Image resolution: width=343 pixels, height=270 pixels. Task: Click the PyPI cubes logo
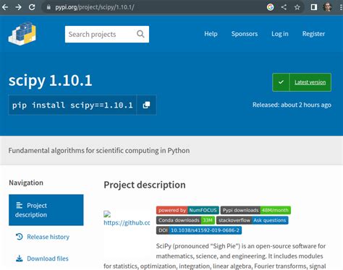click(x=22, y=33)
